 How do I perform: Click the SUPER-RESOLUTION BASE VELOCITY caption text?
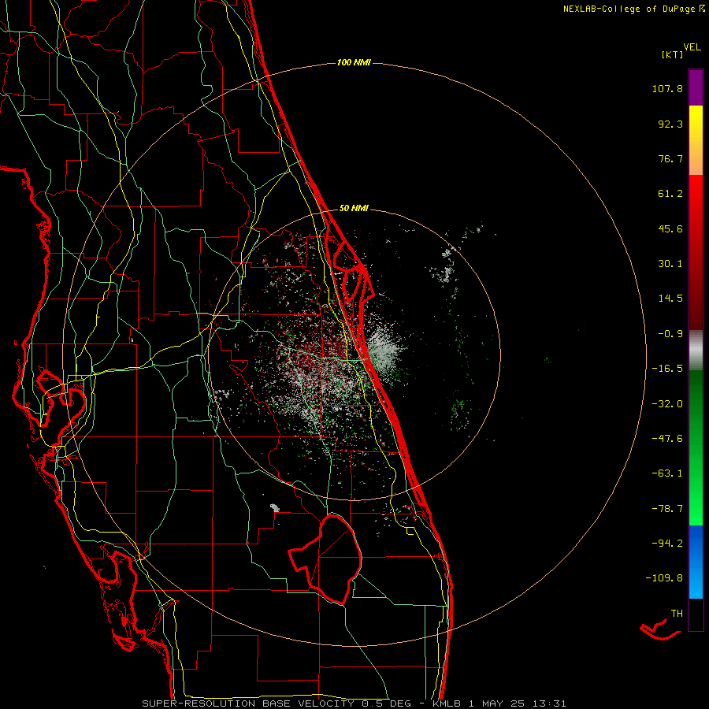[248, 703]
